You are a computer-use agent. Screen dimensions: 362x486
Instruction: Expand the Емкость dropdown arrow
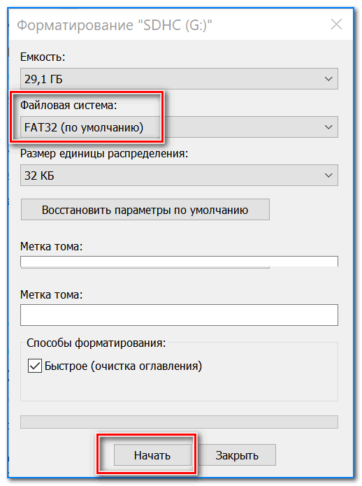click(x=328, y=79)
